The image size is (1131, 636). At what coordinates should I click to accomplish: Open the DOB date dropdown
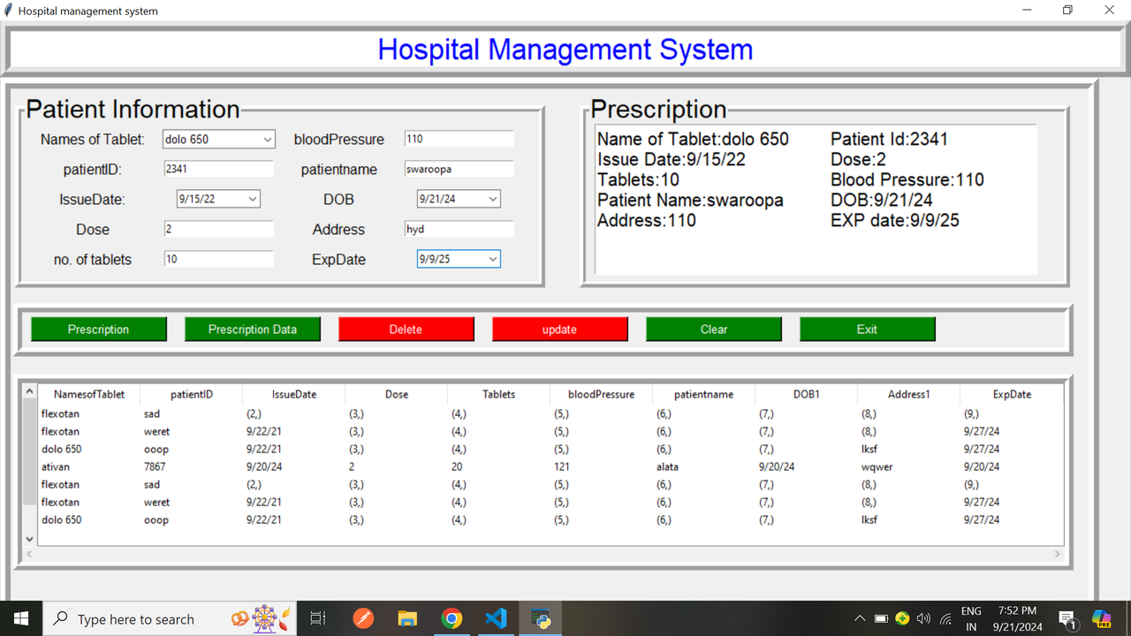pos(494,199)
